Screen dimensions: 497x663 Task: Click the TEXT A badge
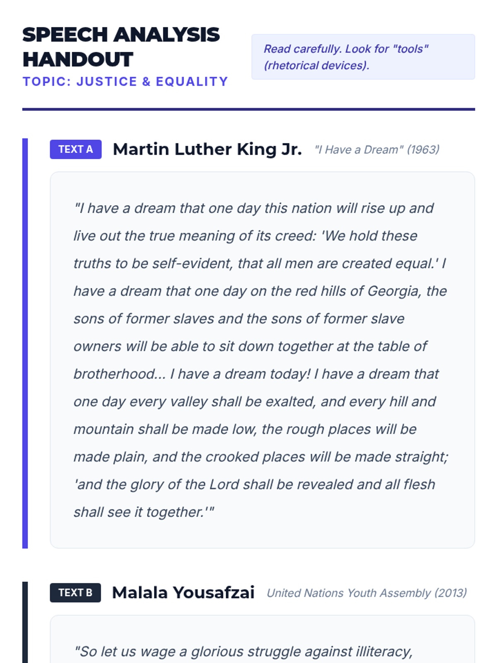(75, 149)
